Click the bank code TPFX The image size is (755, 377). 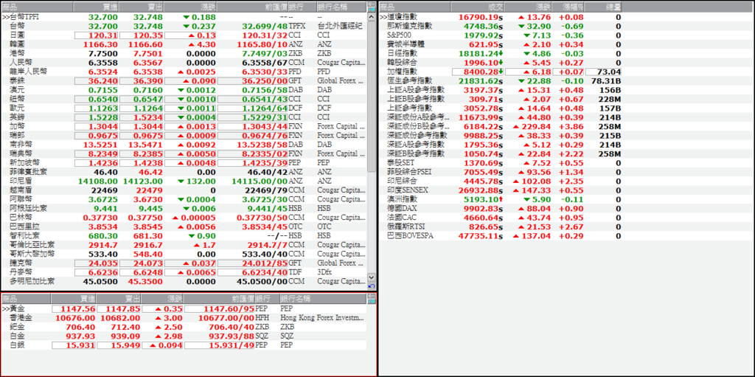[x=296, y=26]
